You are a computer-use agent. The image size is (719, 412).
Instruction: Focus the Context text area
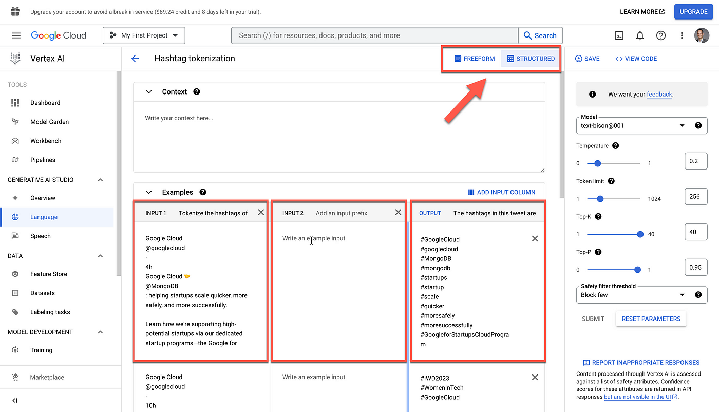[339, 137]
